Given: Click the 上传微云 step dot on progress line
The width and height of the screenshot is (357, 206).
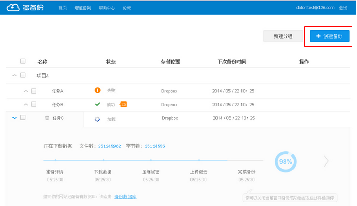Looking at the screenshot, I should click(x=199, y=160).
